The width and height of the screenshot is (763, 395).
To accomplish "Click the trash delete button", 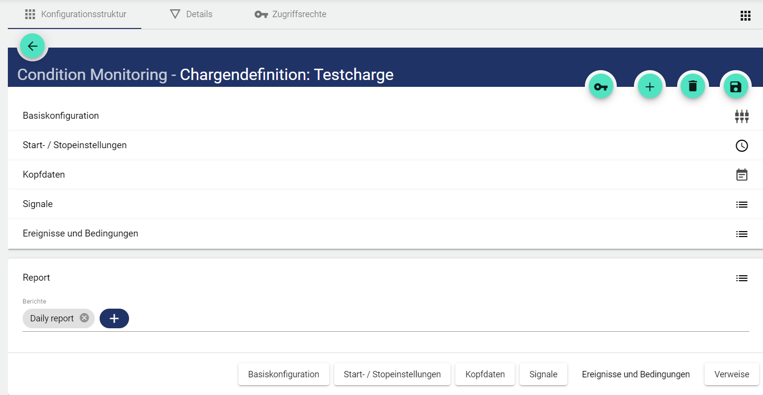I will tap(692, 87).
